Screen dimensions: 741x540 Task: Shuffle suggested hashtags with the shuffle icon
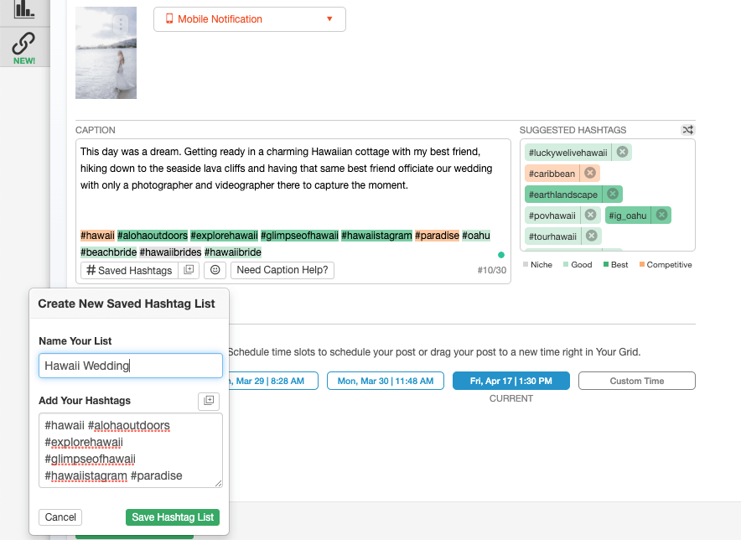coord(687,130)
